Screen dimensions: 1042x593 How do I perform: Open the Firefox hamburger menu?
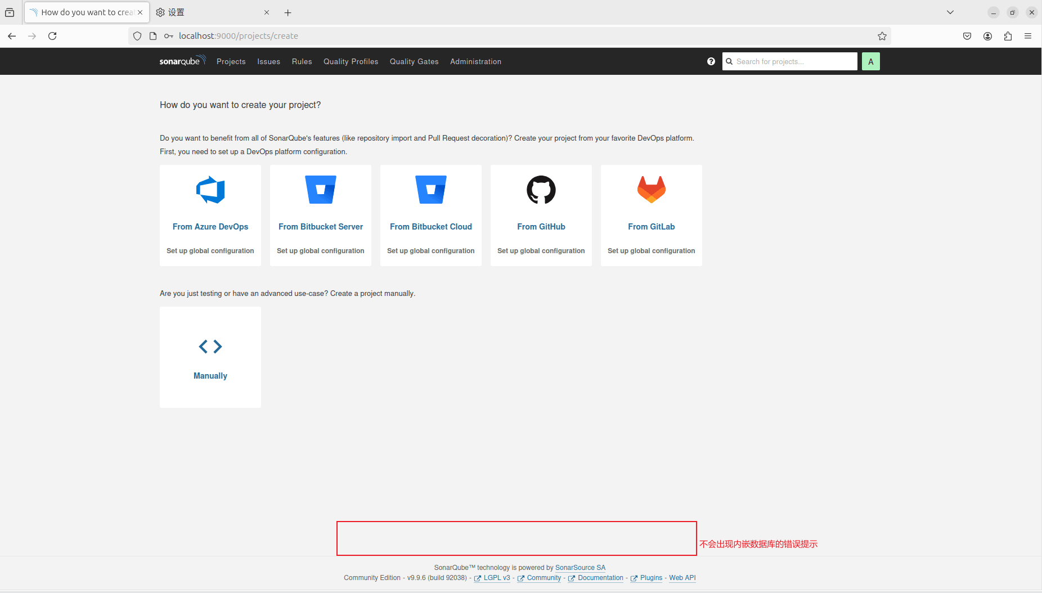[x=1028, y=36]
